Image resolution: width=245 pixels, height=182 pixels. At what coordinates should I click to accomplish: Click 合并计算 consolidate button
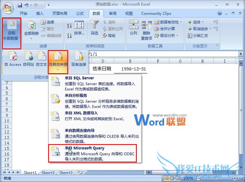click(x=165, y=29)
